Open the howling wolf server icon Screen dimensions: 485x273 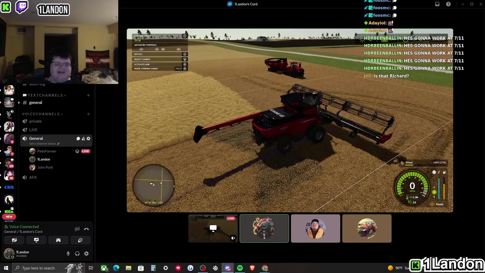coord(9,199)
